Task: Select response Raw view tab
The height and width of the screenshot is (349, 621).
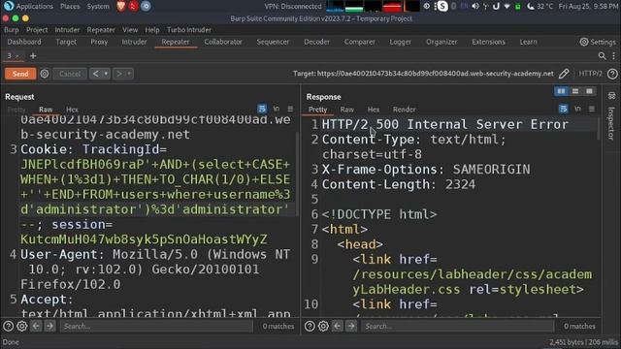Action: point(347,110)
